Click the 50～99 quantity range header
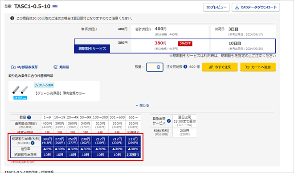 tap(86, 117)
